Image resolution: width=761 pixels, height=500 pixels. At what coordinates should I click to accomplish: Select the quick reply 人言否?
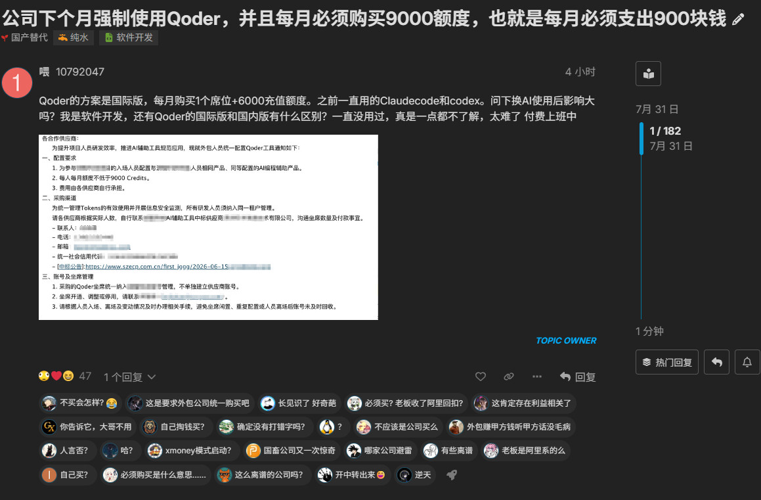click(68, 451)
